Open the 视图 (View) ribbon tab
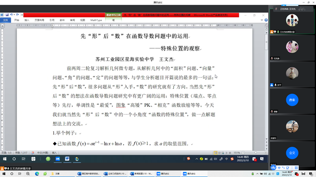 [x=82, y=20]
